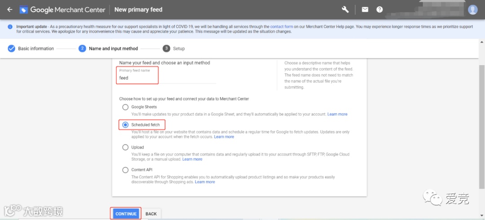Screen dimensions: 485x220
Task: Open Learn more for Google Sheets
Action: [x=337, y=114]
